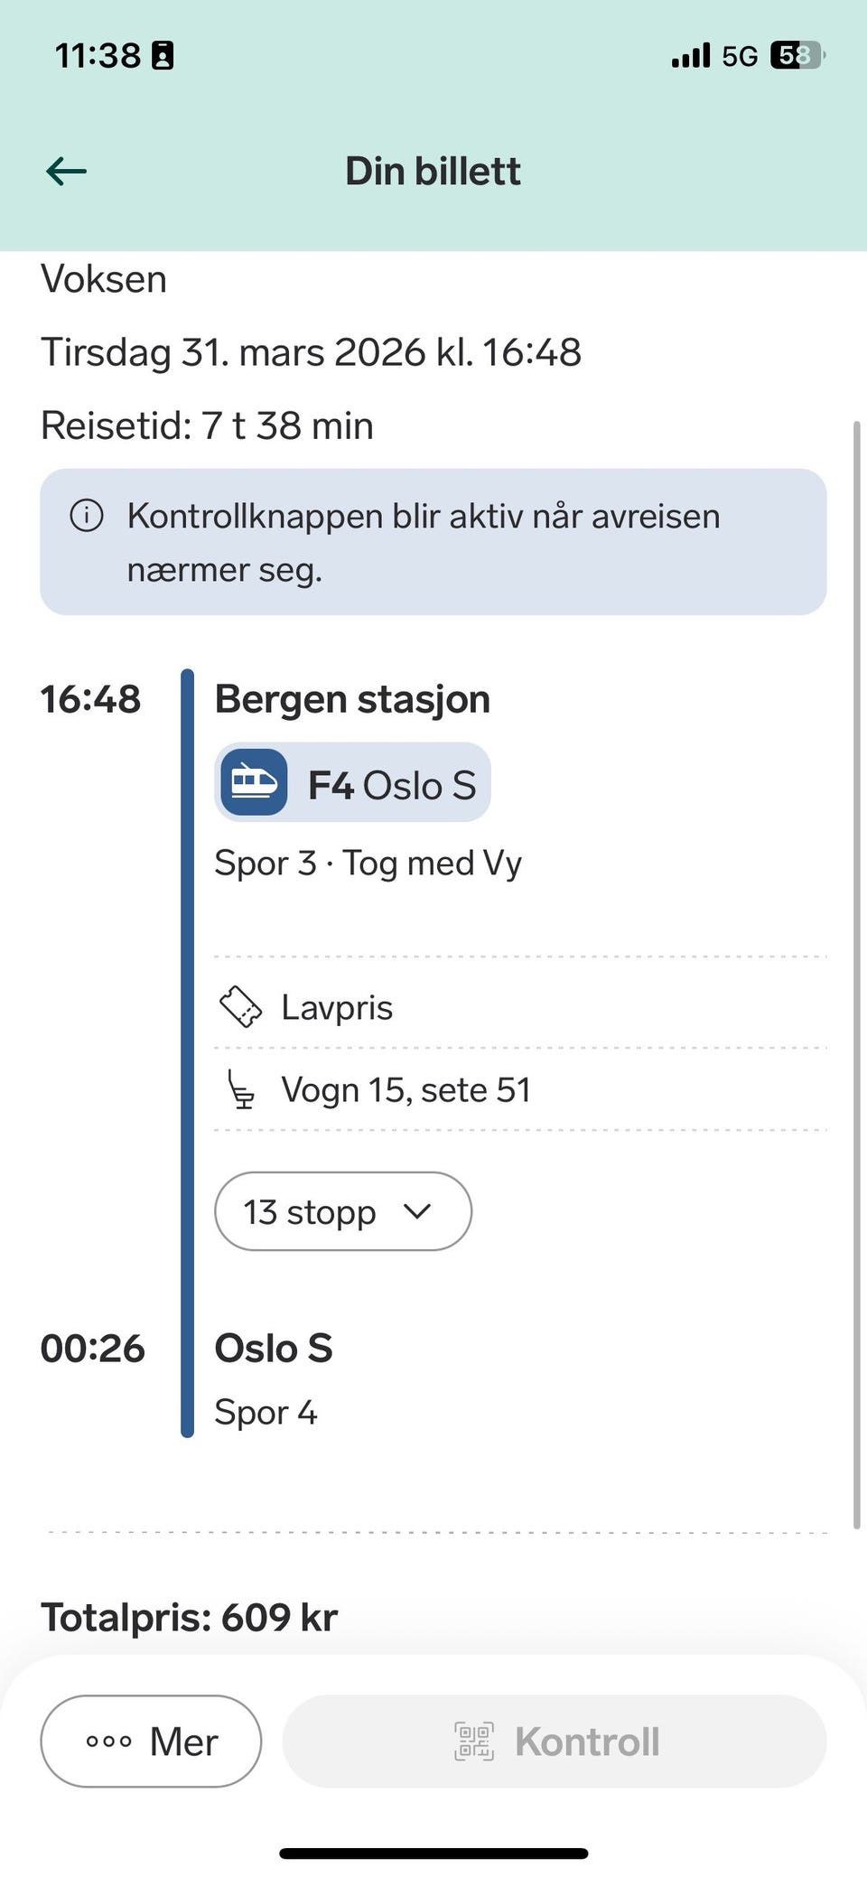
Task: Tap the 5G signal status indicator
Action: pos(739,56)
